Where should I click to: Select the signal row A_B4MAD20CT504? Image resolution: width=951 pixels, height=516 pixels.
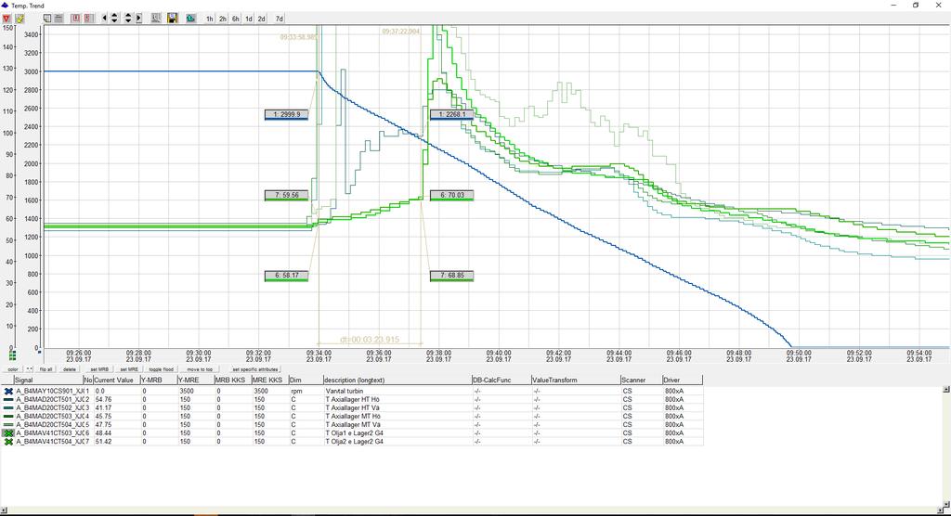point(352,425)
